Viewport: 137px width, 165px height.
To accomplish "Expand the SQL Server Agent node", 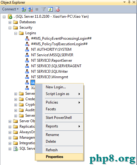I will 10,149.
